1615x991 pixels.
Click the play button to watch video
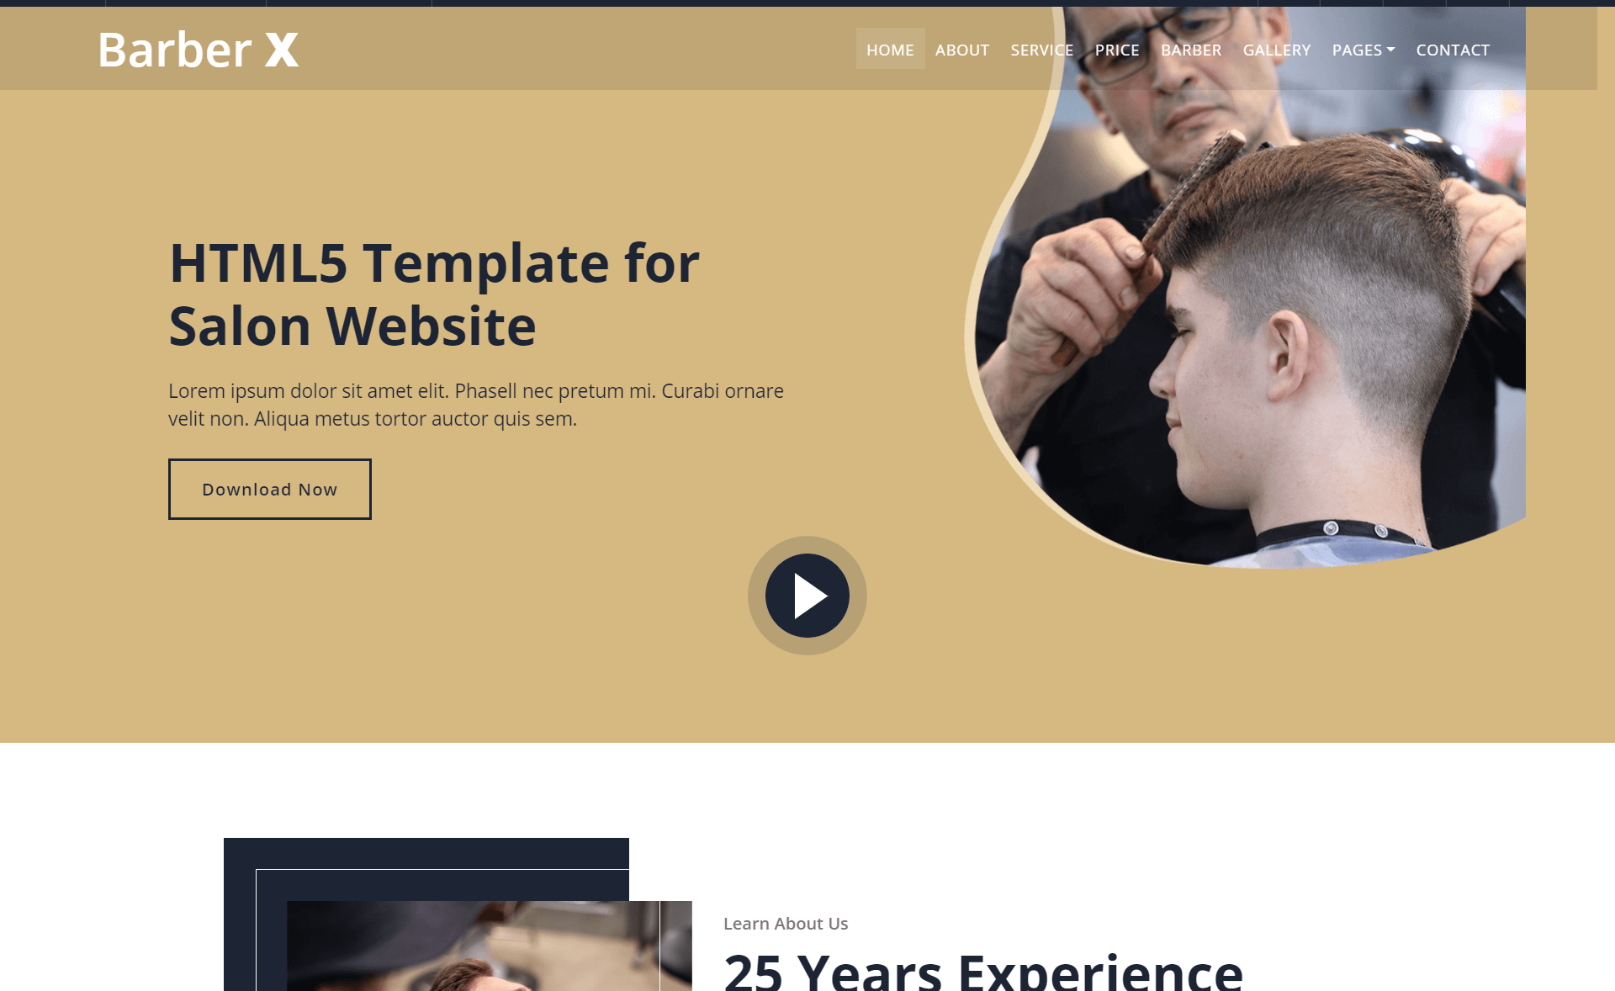[807, 596]
